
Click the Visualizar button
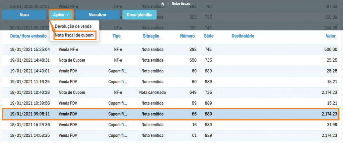pos(97,15)
